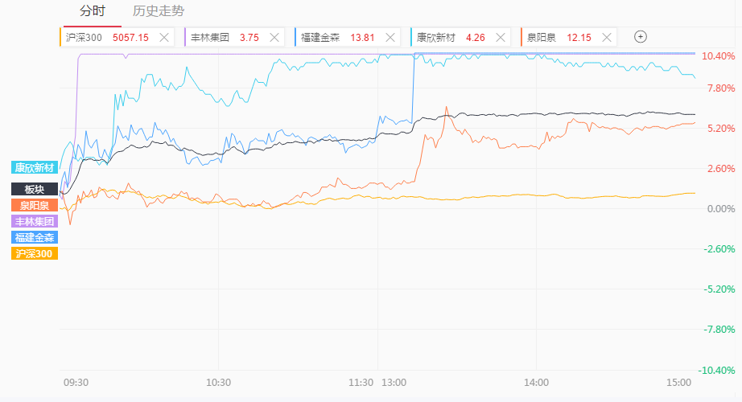Select the 沪深300 5057.15 chip
This screenshot has height=402, width=742.
109,37
